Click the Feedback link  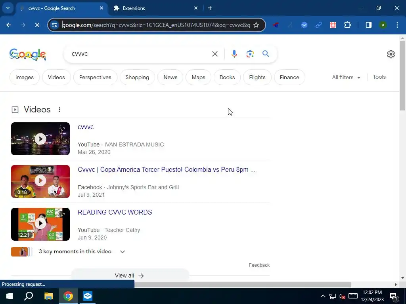click(x=259, y=265)
